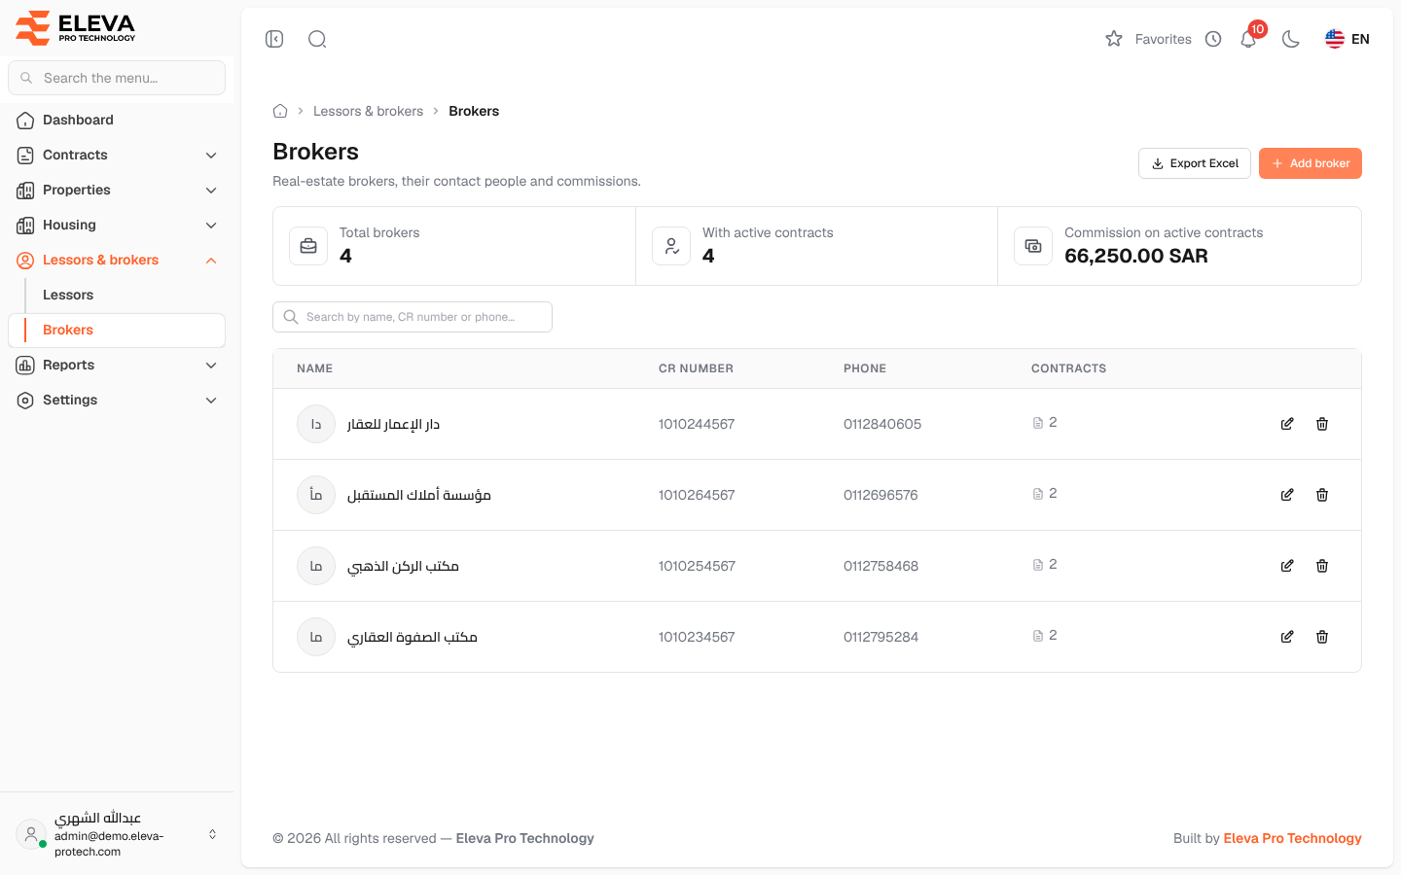1401x875 pixels.
Task: Edit broker مؤسسة أملاك المستقبل
Action: [x=1287, y=495]
